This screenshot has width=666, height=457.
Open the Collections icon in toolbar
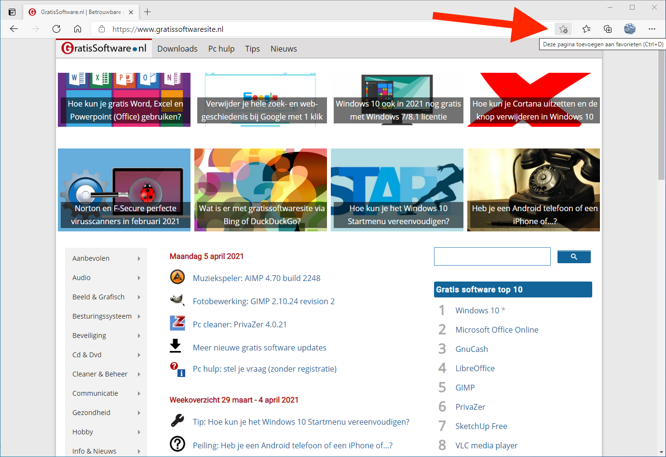coord(608,29)
